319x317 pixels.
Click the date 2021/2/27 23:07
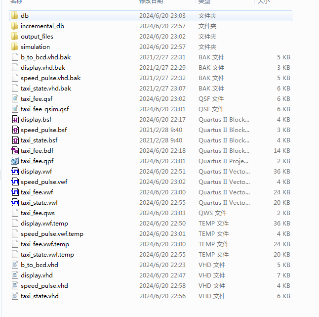(162, 89)
